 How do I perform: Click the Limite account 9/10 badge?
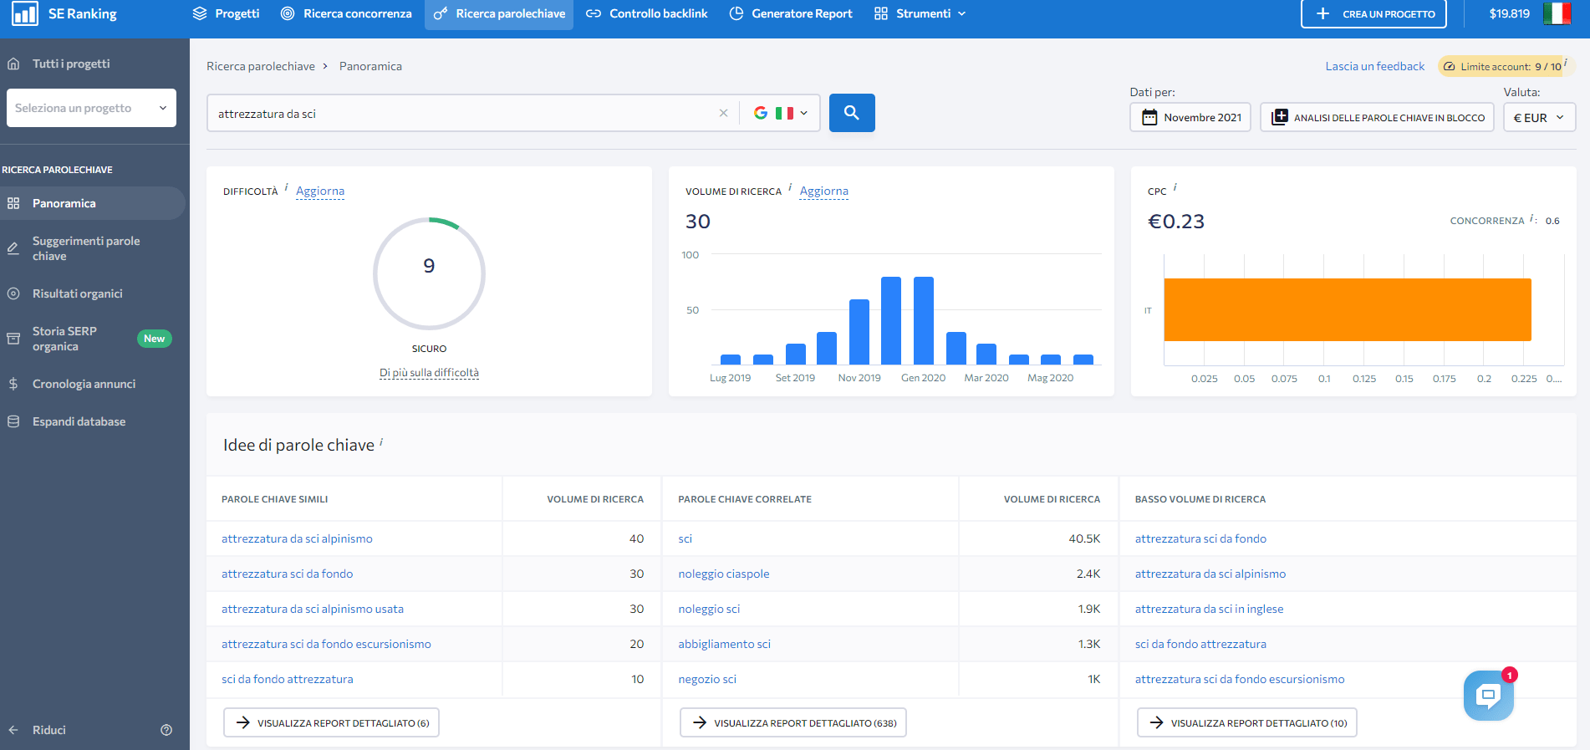point(1505,66)
